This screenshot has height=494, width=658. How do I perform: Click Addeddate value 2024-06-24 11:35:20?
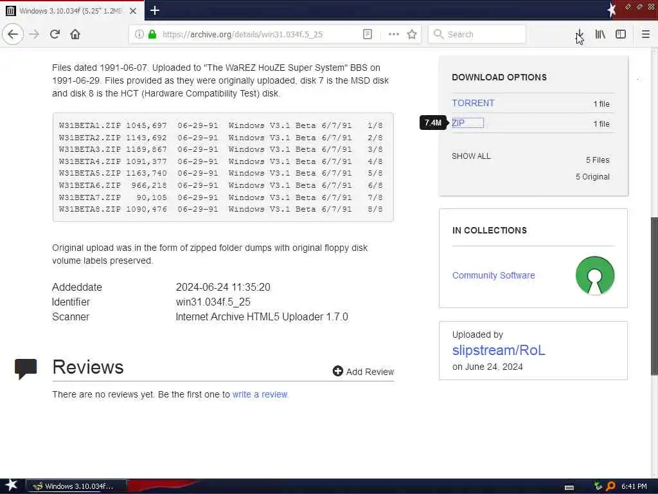[223, 287]
